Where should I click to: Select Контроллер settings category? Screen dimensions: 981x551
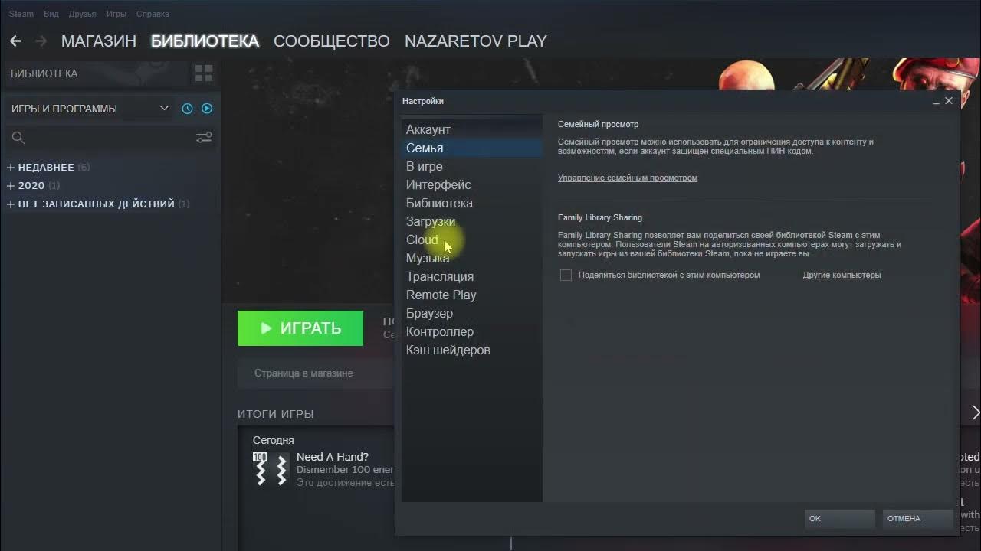click(471, 331)
